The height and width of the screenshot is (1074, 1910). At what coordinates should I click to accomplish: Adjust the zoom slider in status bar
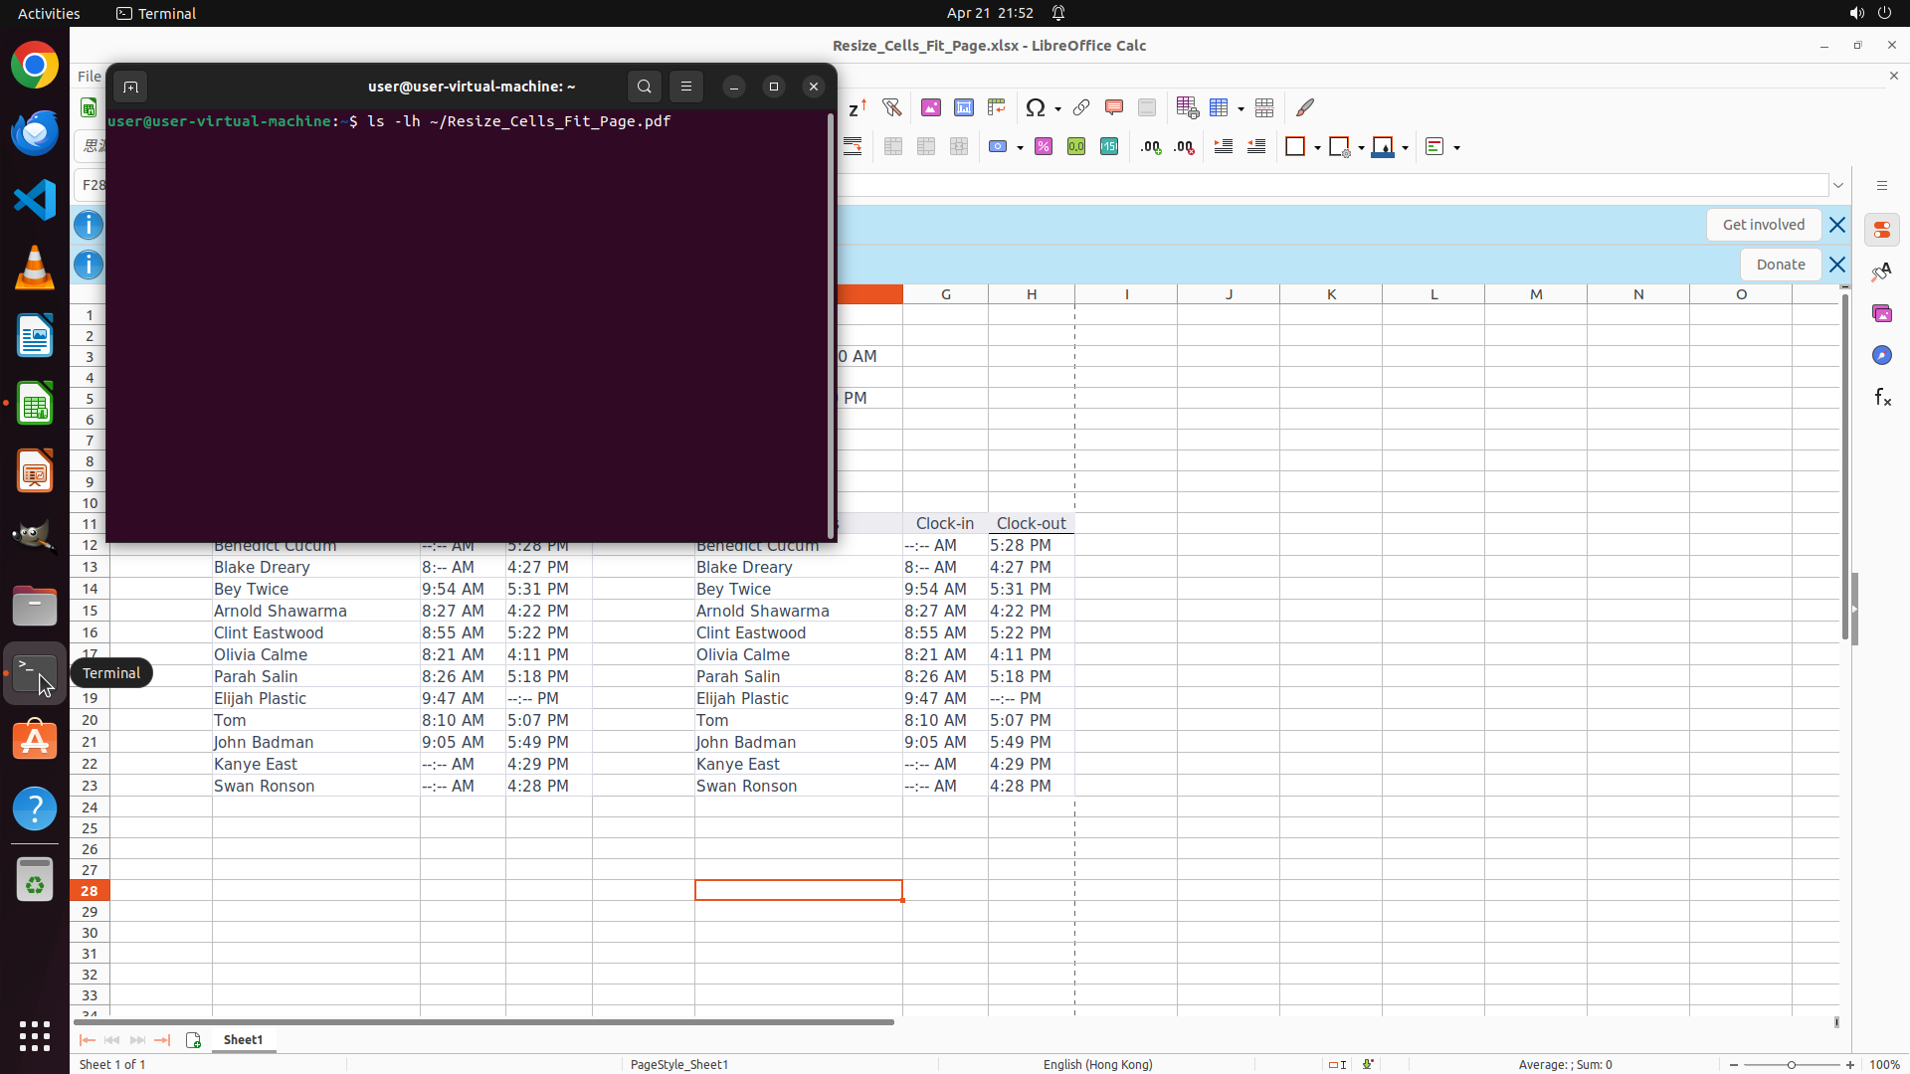1792,1065
